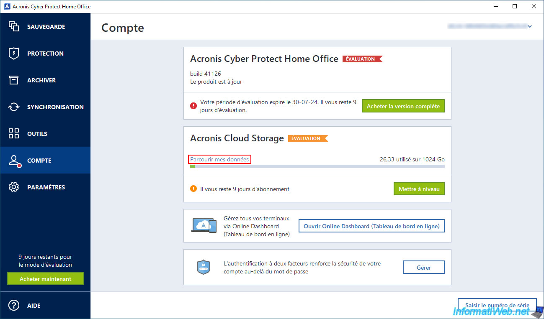This screenshot has width=544, height=319.
Task: Open the ARCHIVER section
Action: (45, 80)
